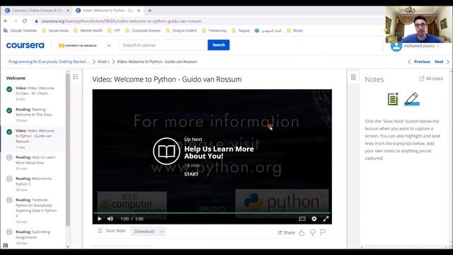Close the Coursera Online Courses tab
This screenshot has width=453, height=255.
point(68,11)
